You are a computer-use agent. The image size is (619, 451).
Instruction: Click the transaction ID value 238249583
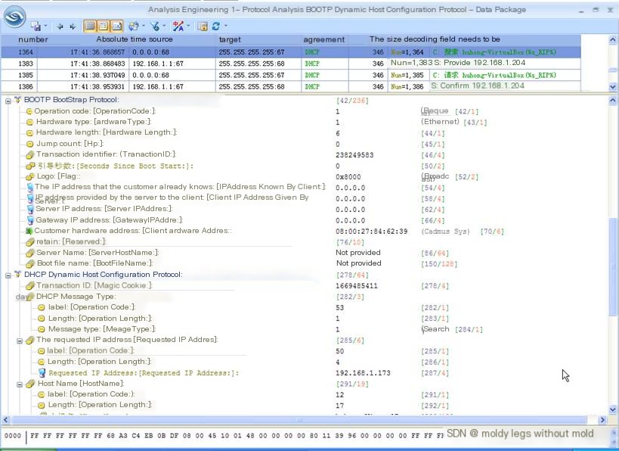(354, 155)
